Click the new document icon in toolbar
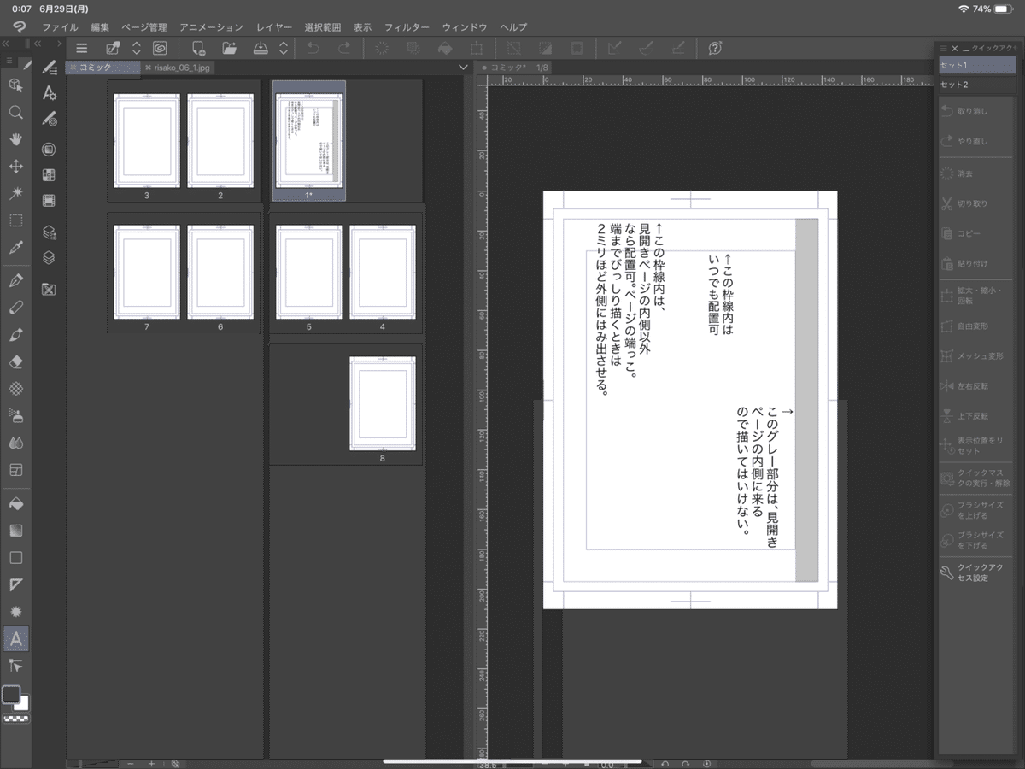The width and height of the screenshot is (1025, 769). coord(199,49)
